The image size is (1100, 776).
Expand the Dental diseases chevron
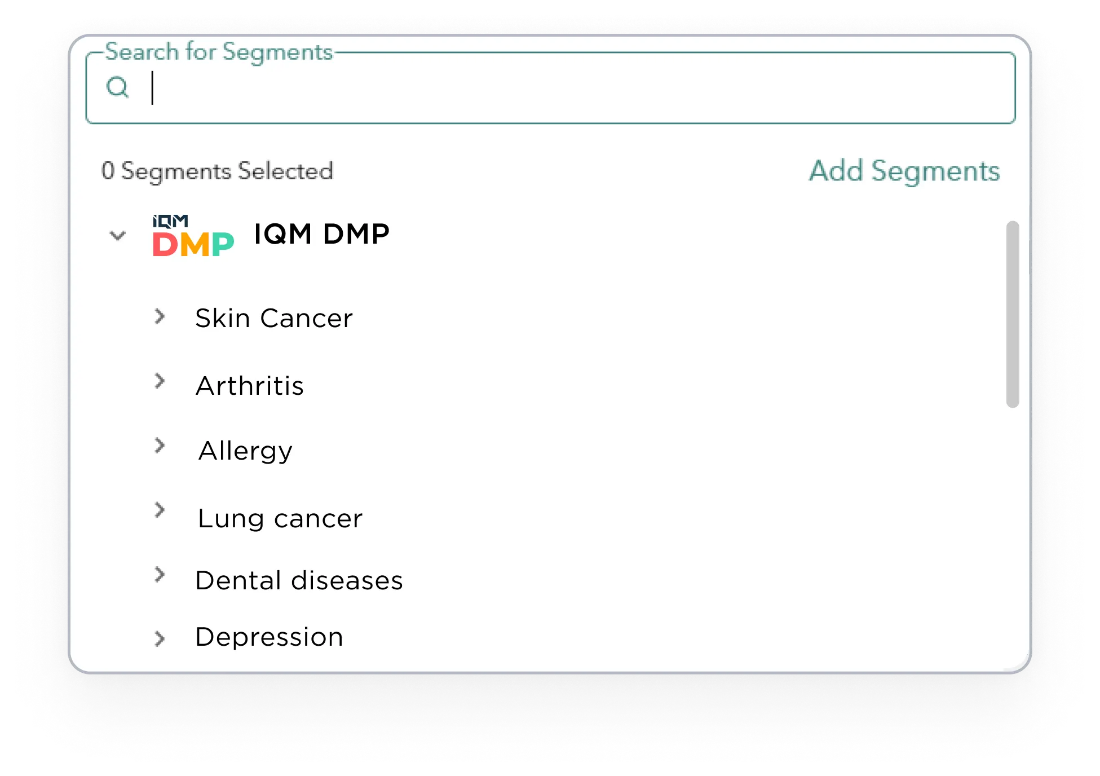pyautogui.click(x=160, y=574)
